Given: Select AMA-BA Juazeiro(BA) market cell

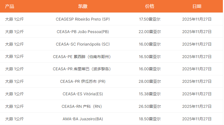Looking at the screenshot, I should coord(83,119).
